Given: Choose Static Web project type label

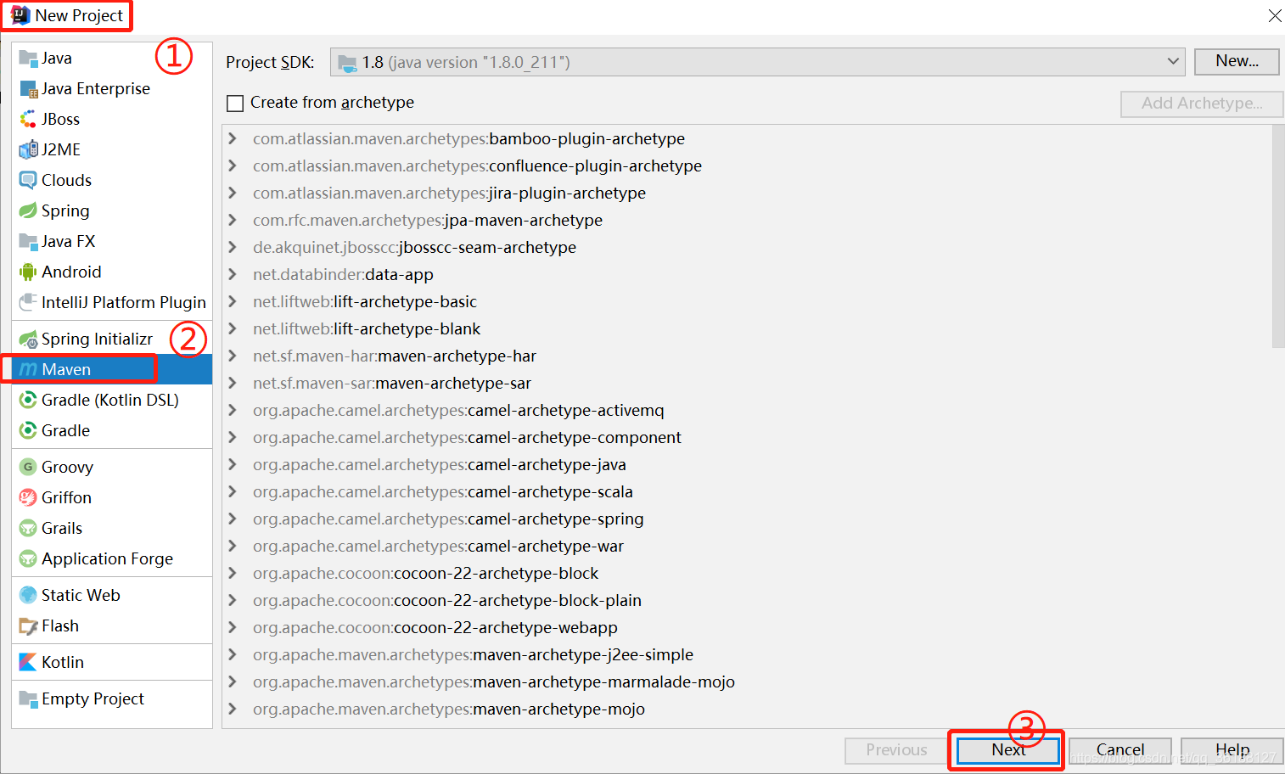Looking at the screenshot, I should point(81,596).
